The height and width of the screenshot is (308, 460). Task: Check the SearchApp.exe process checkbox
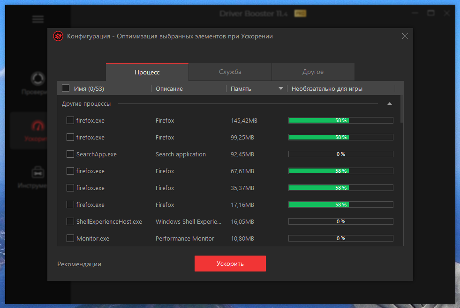tap(70, 154)
